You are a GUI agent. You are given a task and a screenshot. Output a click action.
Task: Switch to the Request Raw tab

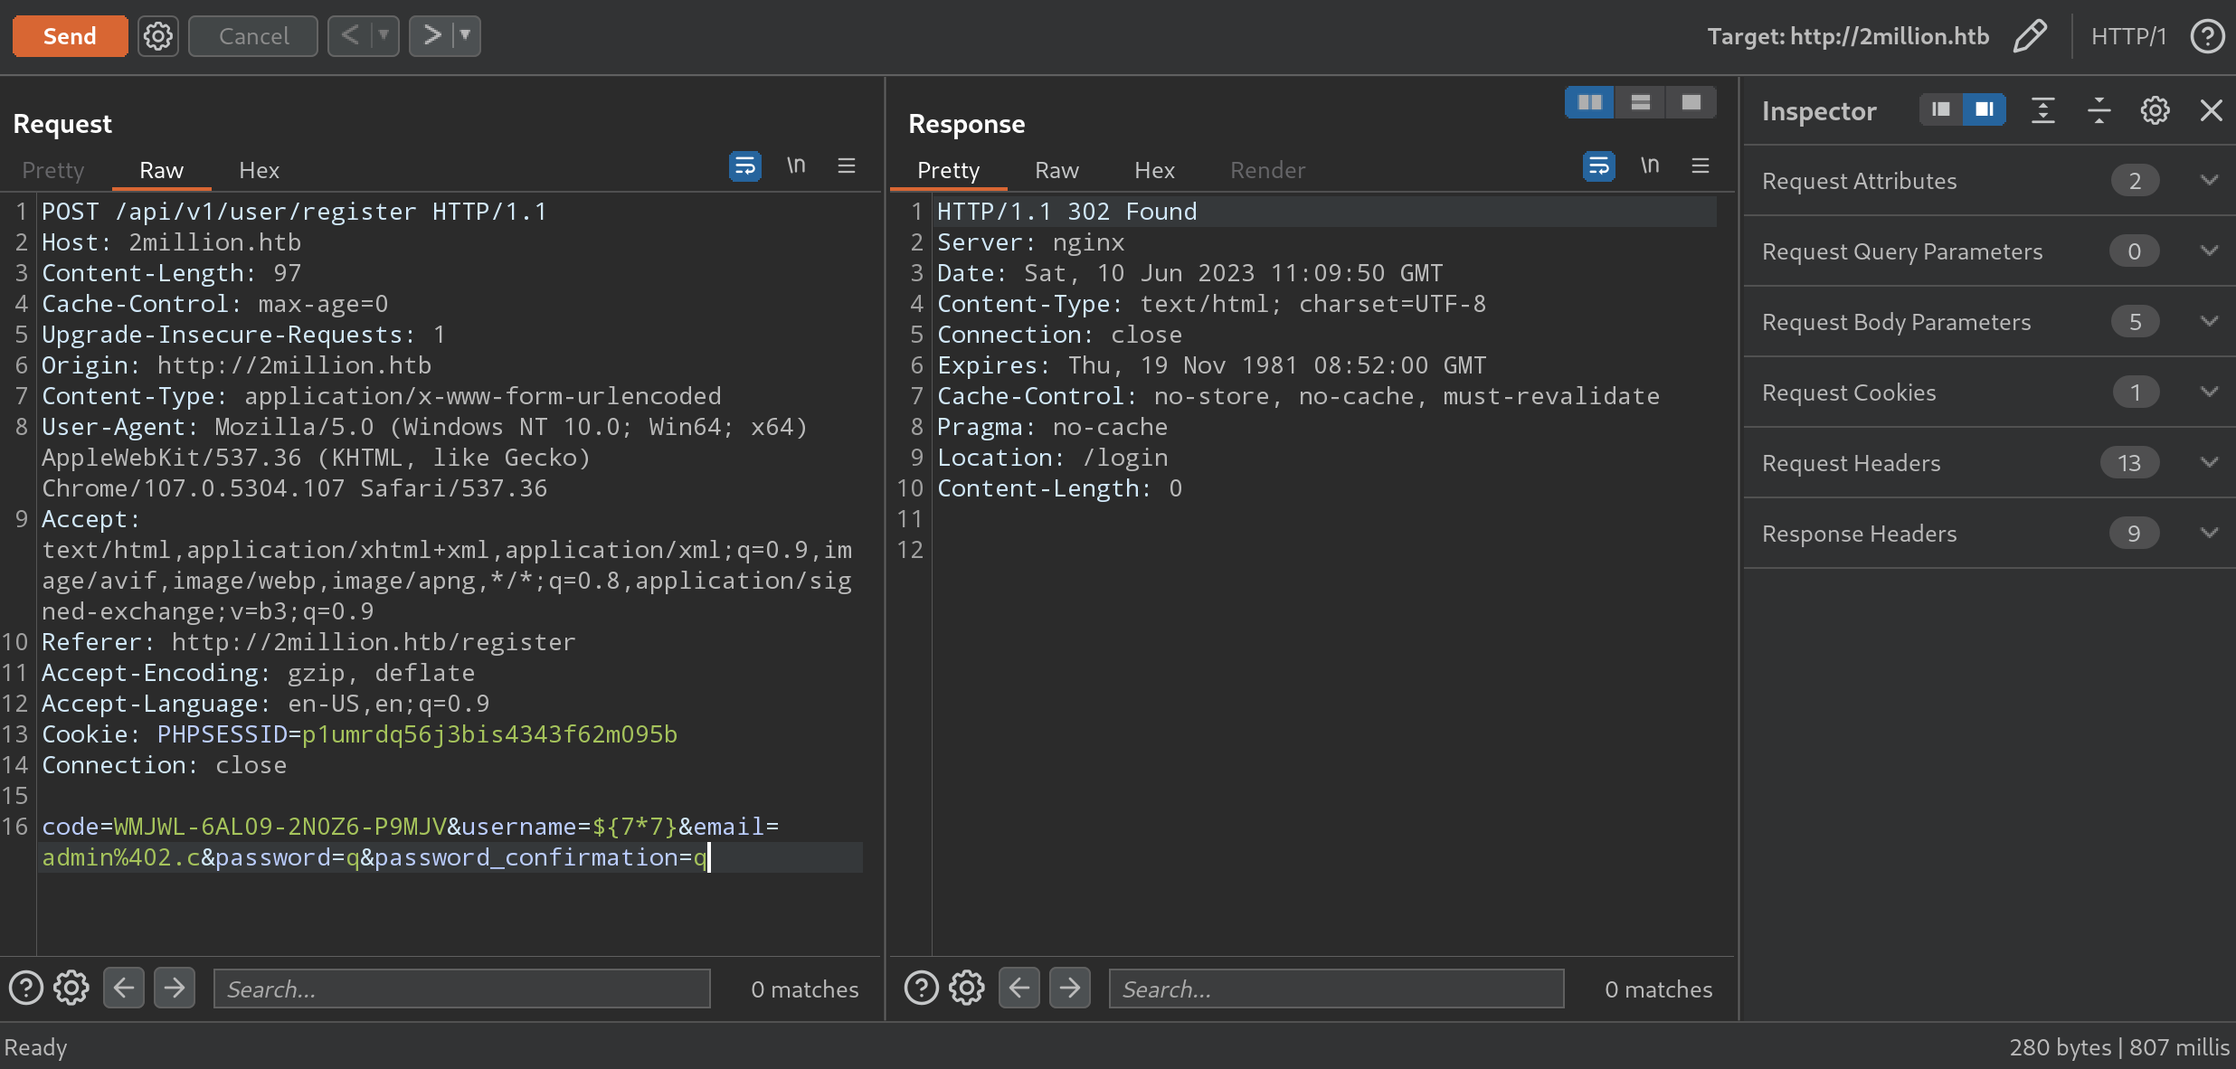coord(162,170)
